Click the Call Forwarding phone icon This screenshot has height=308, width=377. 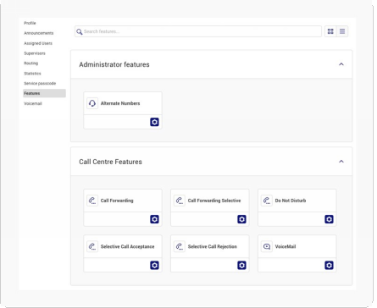92,201
